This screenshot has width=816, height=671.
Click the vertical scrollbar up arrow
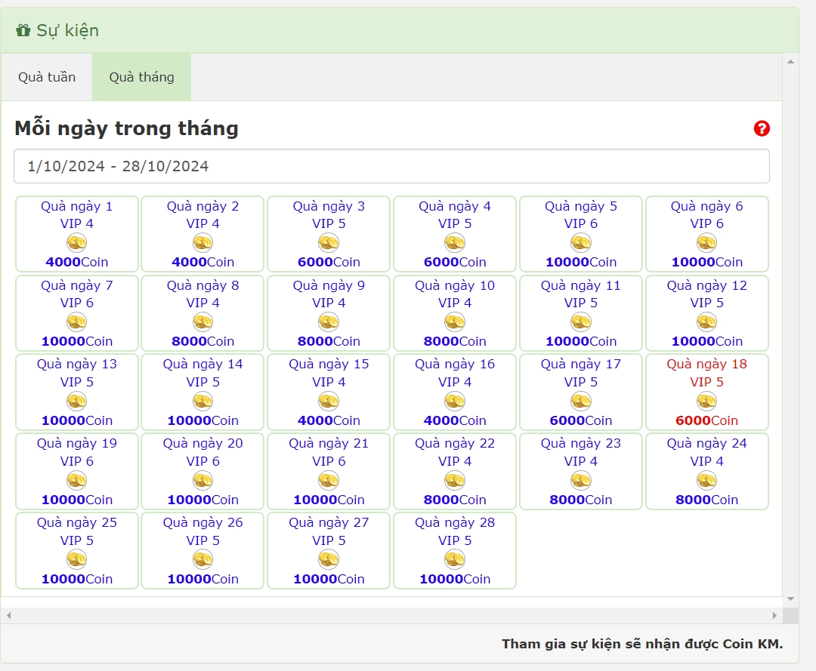(x=790, y=61)
